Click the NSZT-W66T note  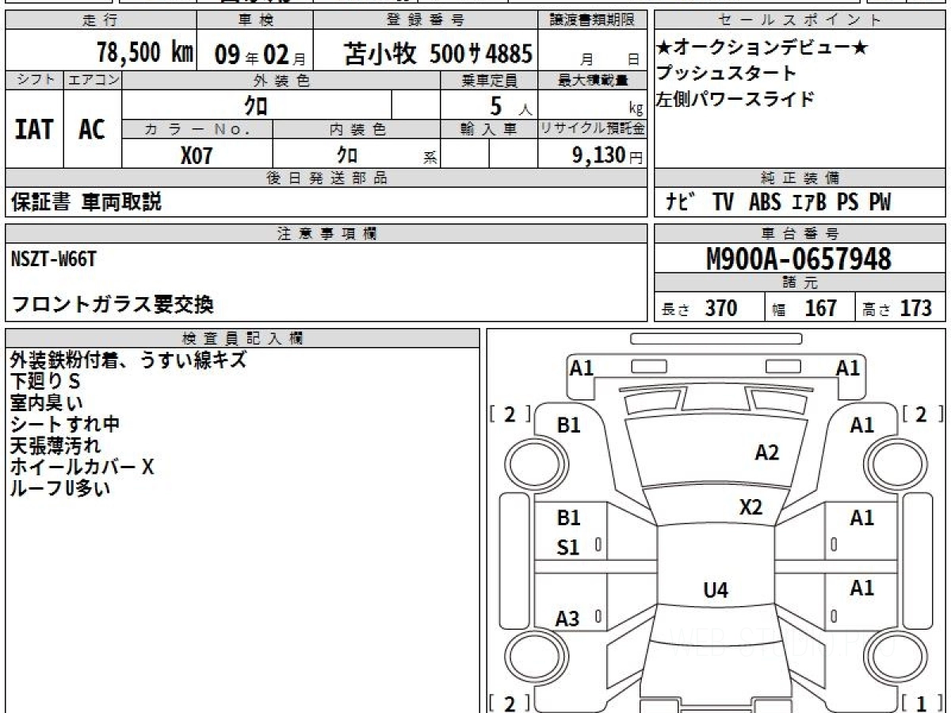click(54, 258)
